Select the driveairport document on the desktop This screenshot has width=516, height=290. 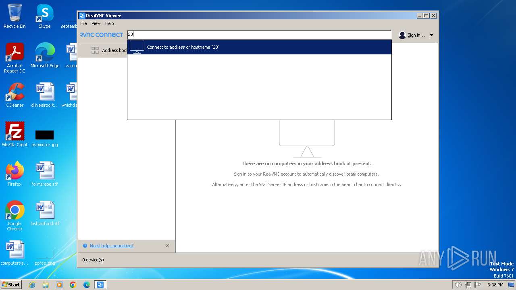click(45, 95)
